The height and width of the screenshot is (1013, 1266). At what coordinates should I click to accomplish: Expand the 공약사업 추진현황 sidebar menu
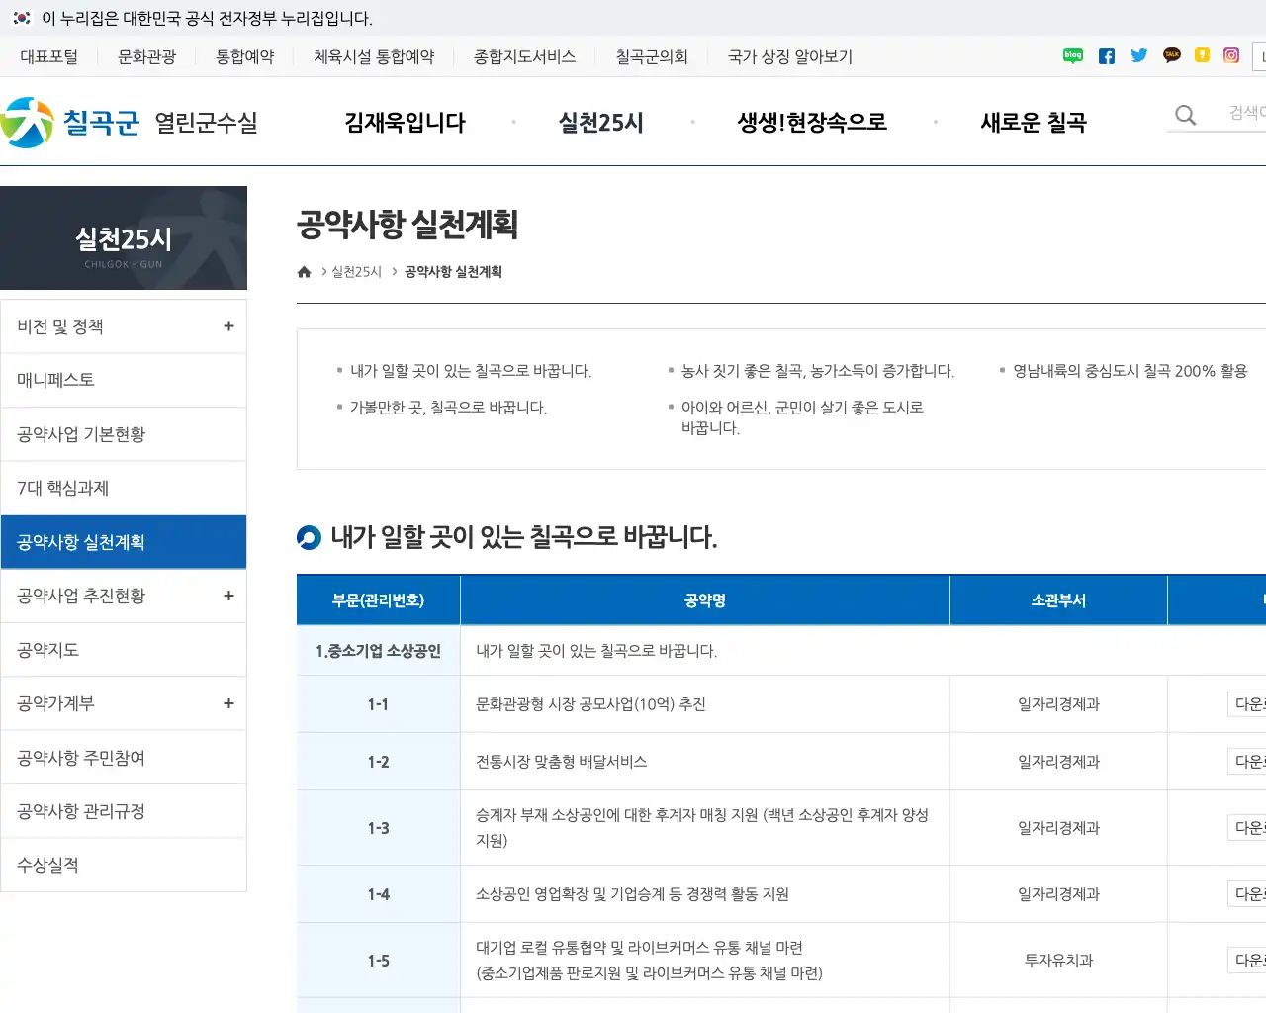tap(228, 596)
